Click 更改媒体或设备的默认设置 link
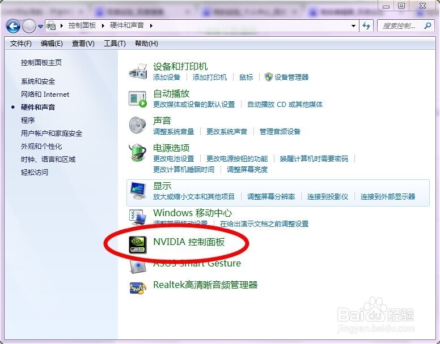The width and height of the screenshot is (440, 344). [x=194, y=105]
